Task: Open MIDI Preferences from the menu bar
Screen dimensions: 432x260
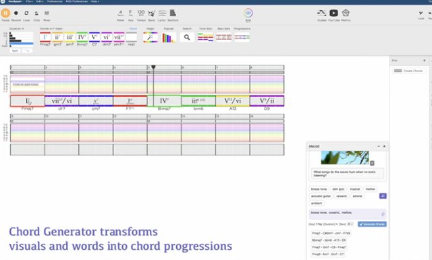Action: [77, 1]
